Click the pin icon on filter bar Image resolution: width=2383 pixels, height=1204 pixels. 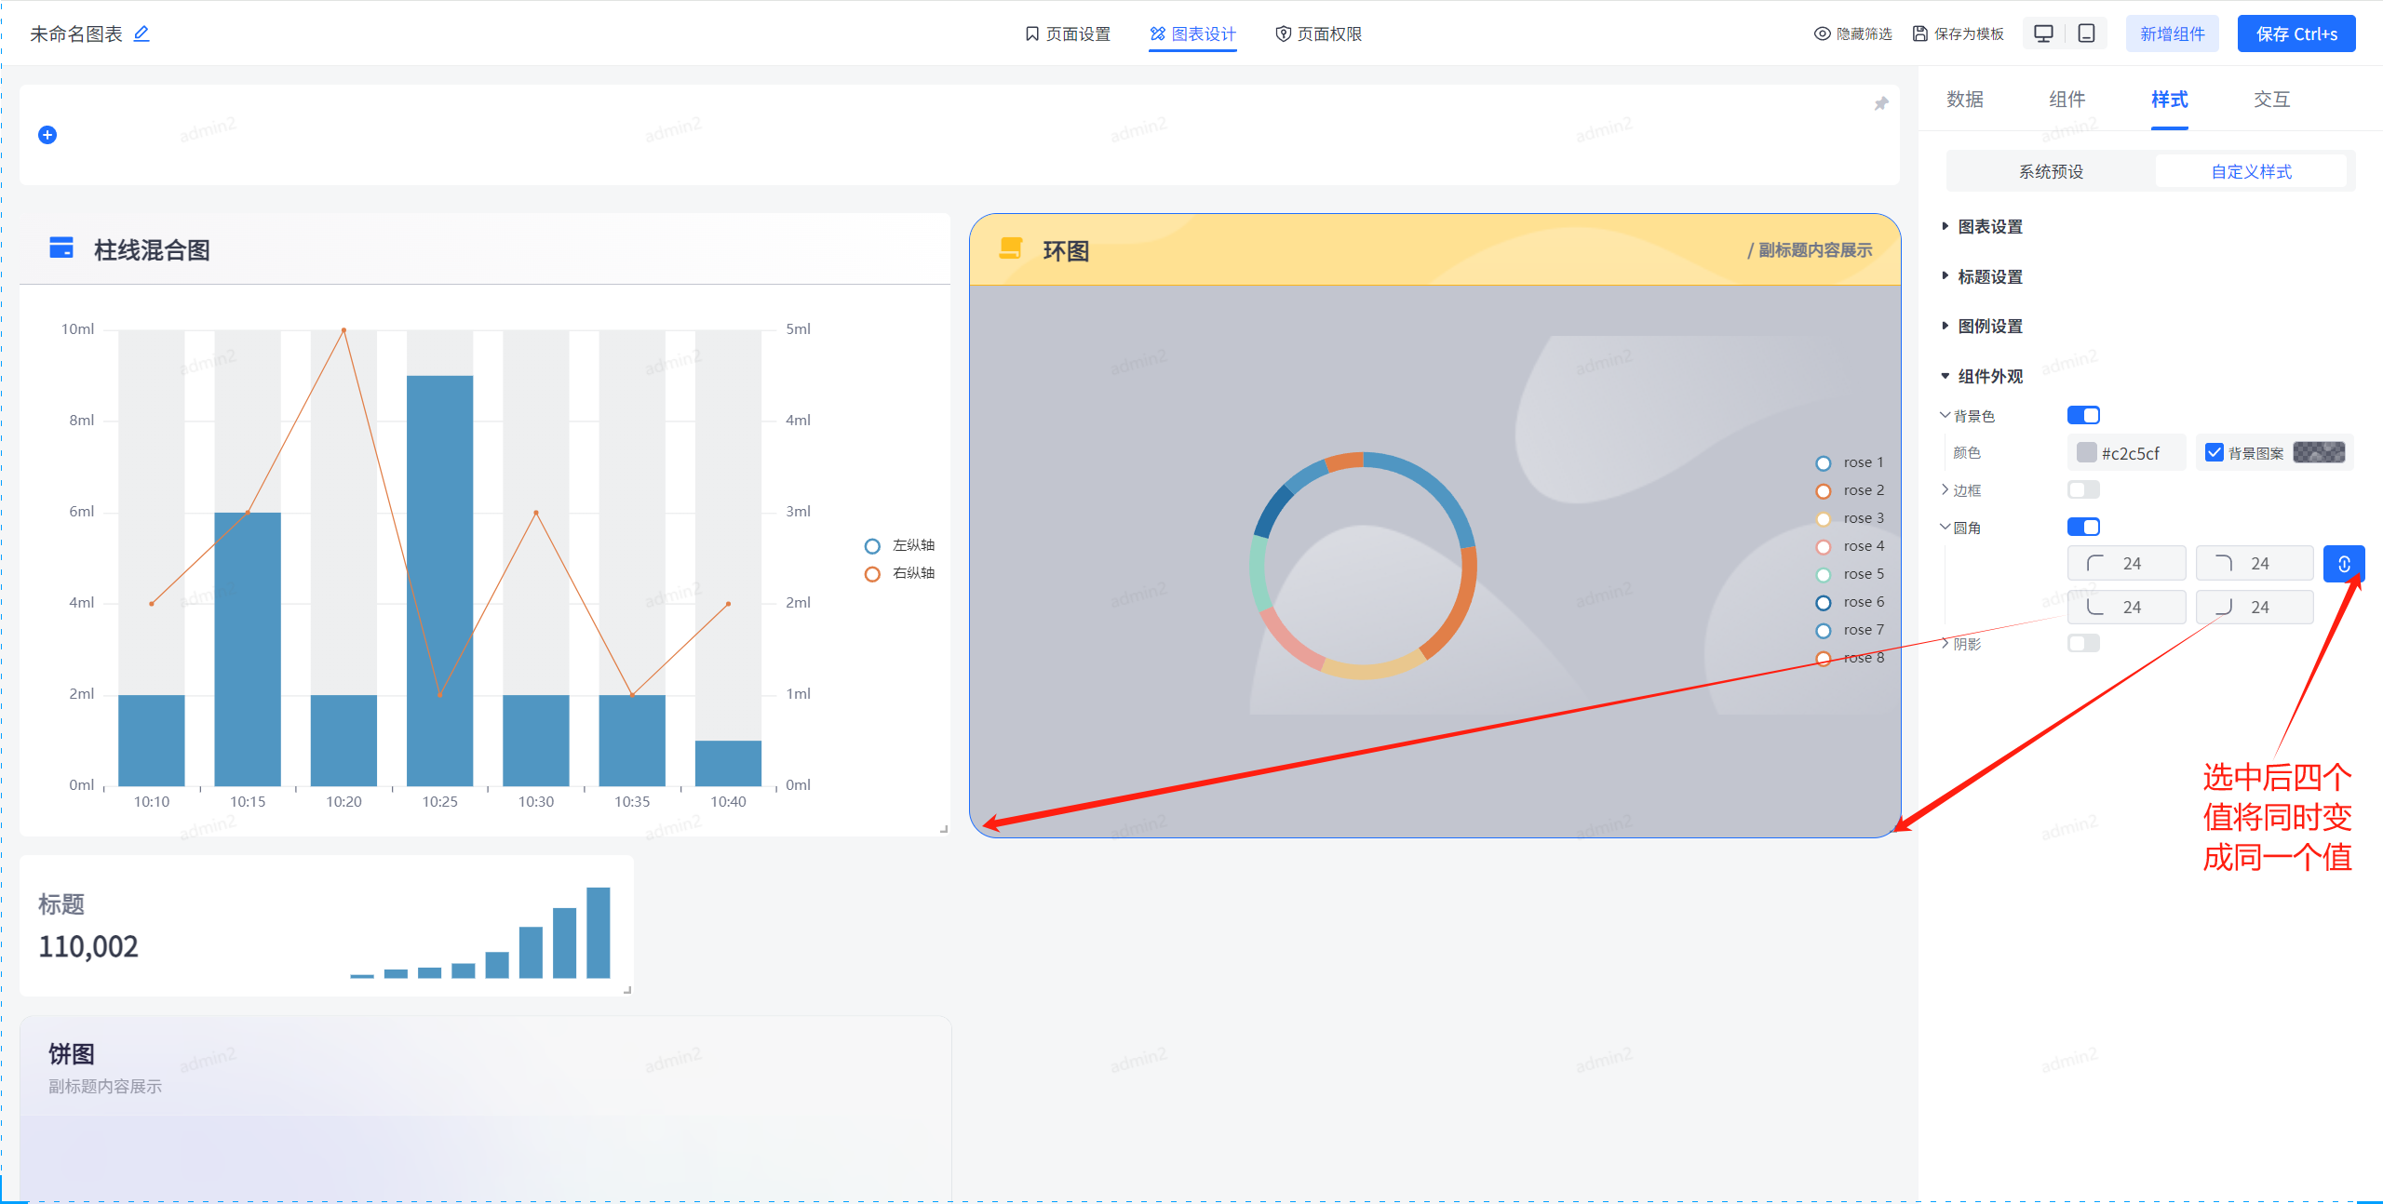coord(1880,104)
